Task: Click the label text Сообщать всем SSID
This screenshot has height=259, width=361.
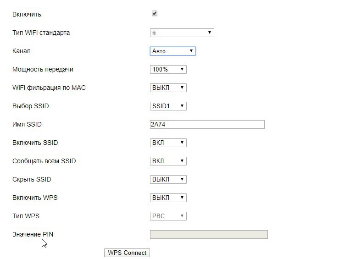Action: 44,161
